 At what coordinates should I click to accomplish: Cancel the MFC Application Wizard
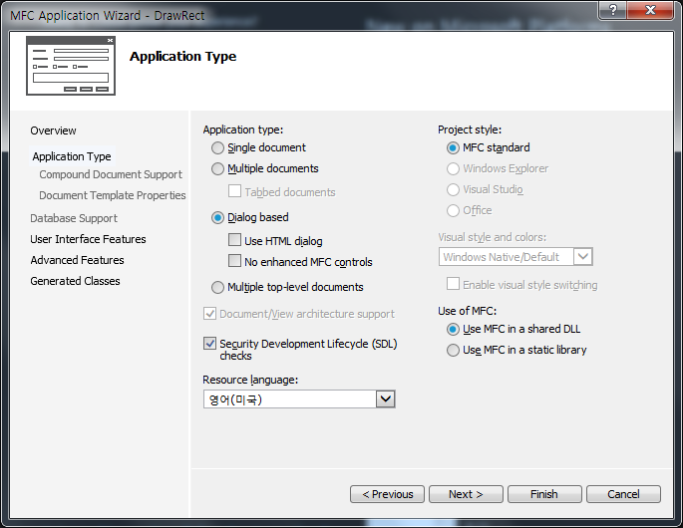coord(623,494)
